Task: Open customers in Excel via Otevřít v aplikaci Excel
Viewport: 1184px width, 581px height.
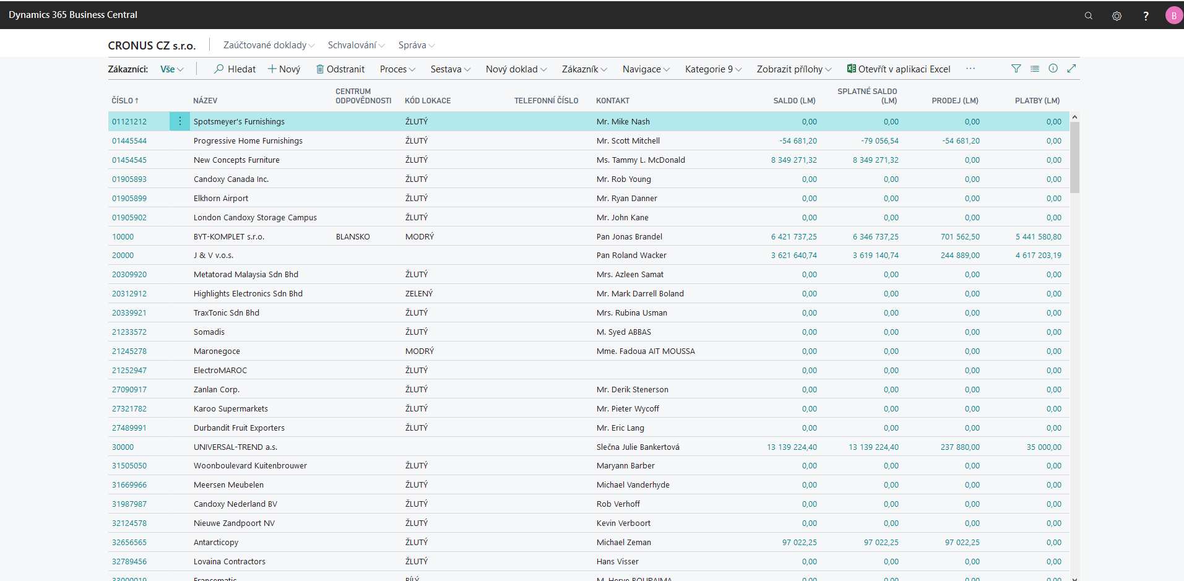Action: click(899, 69)
